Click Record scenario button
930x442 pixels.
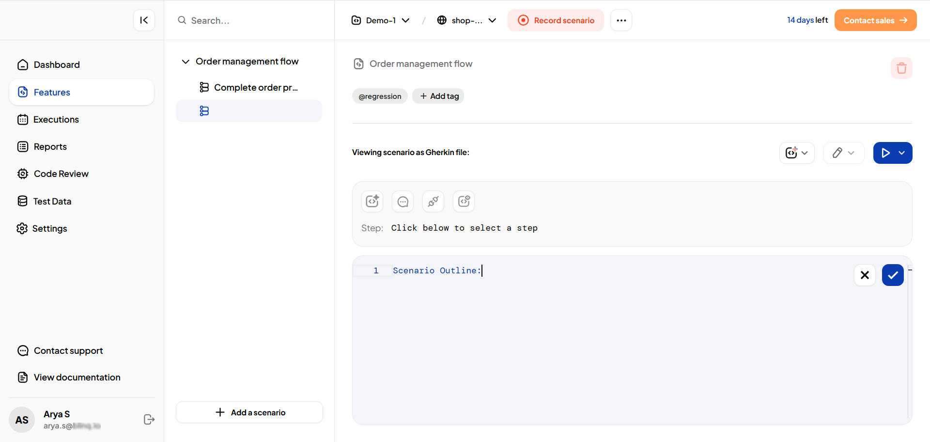pyautogui.click(x=556, y=20)
